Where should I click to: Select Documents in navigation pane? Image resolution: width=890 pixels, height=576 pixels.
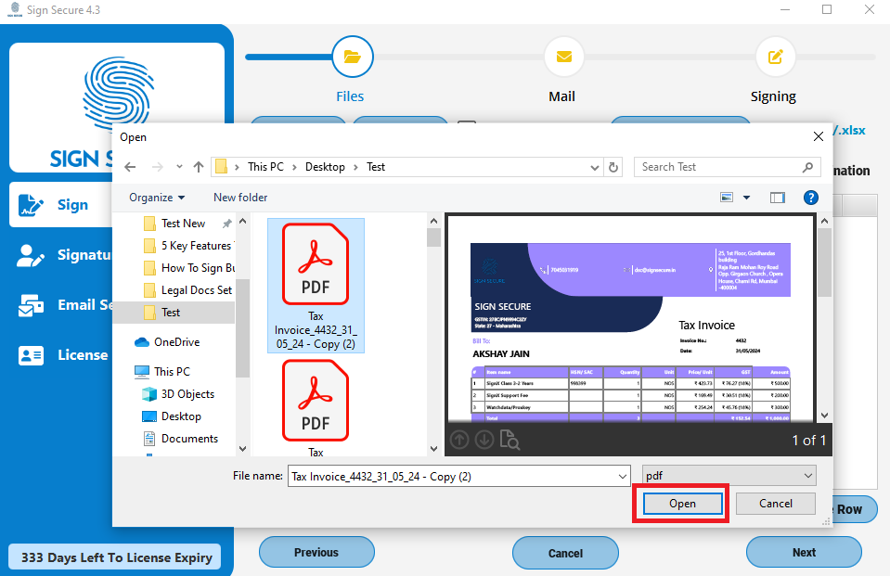pos(180,439)
